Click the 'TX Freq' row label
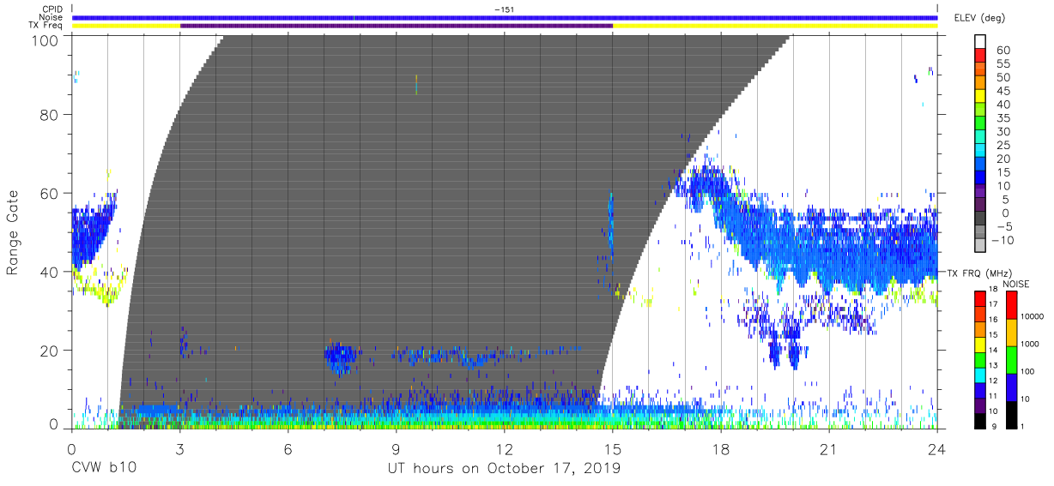This screenshot has width=1054, height=486. click(45, 26)
